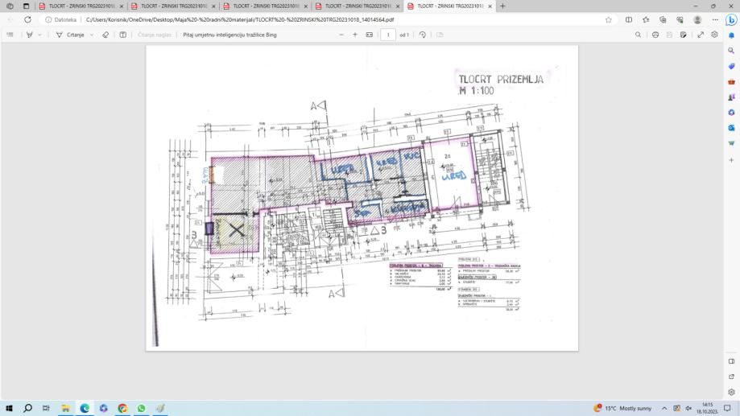The width and height of the screenshot is (740, 416).
Task: Rotate the PDF page
Action: tap(423, 35)
